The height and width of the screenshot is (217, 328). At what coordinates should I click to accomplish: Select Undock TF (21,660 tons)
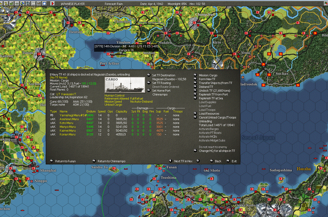[214, 91]
